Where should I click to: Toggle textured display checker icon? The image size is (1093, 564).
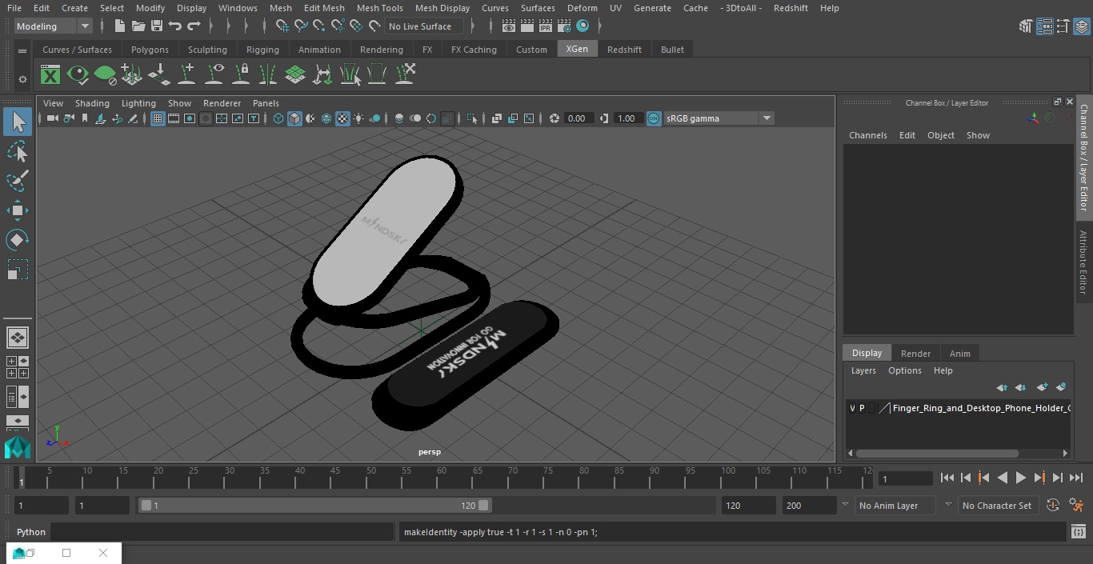pyautogui.click(x=342, y=118)
